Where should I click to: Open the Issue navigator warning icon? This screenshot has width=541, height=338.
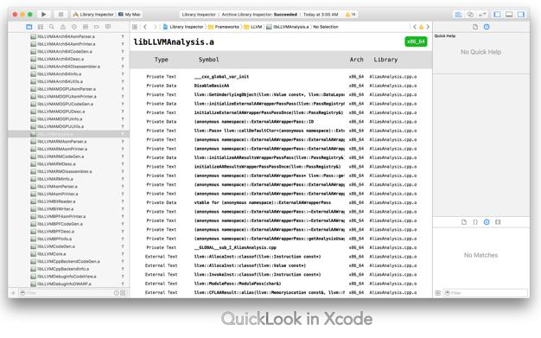point(63,27)
